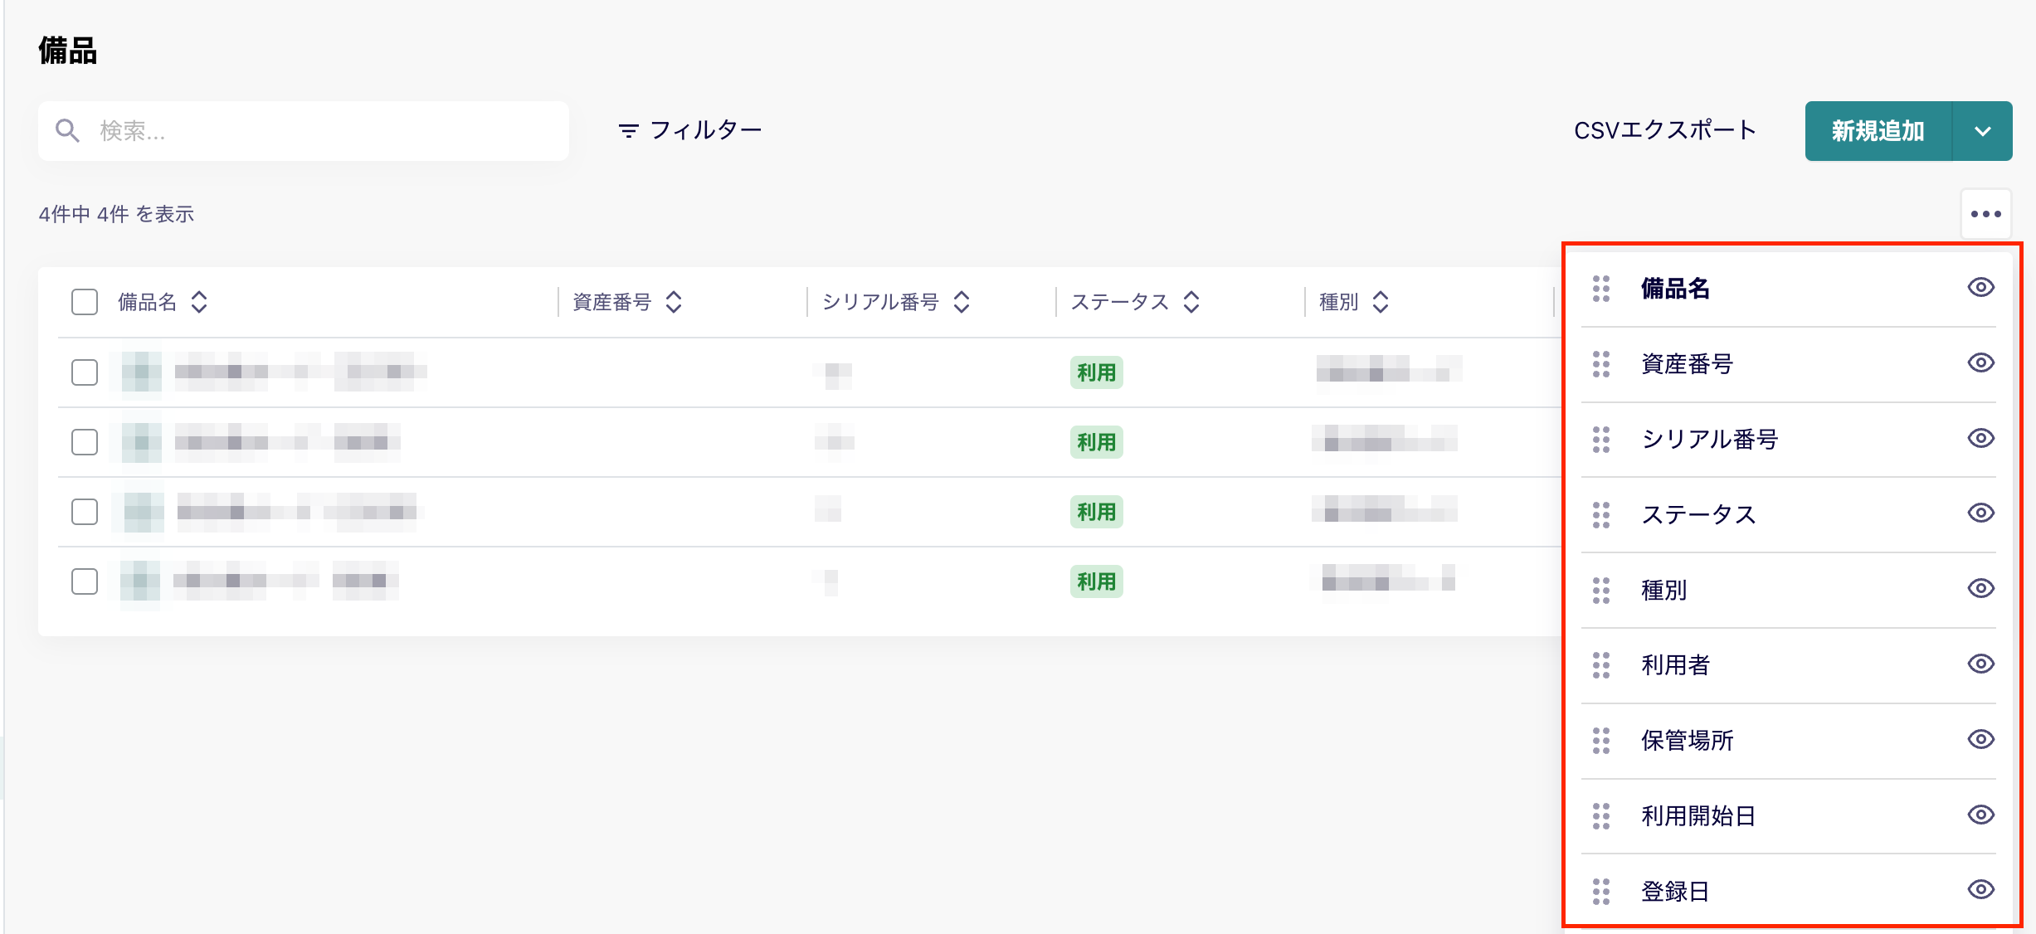Grab the drag handle for 利用開始日
The image size is (2036, 934).
[1601, 816]
